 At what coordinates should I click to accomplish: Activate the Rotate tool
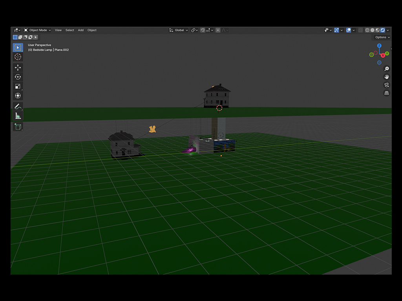[18, 77]
